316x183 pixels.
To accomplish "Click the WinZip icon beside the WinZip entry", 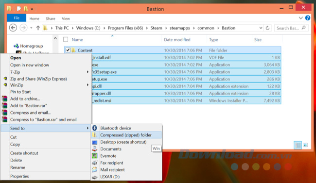I will click(x=5, y=85).
